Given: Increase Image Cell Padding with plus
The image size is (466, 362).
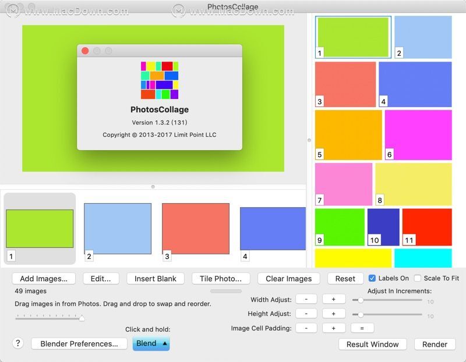Looking at the screenshot, I should 333,328.
